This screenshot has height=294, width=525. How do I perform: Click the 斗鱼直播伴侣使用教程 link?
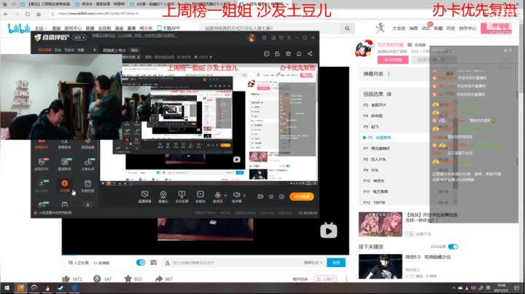point(52,212)
